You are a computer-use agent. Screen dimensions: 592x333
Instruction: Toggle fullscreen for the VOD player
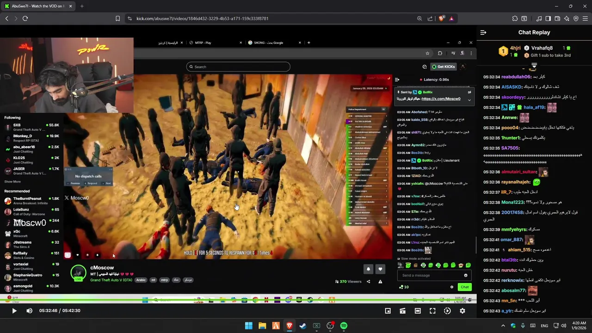432,311
